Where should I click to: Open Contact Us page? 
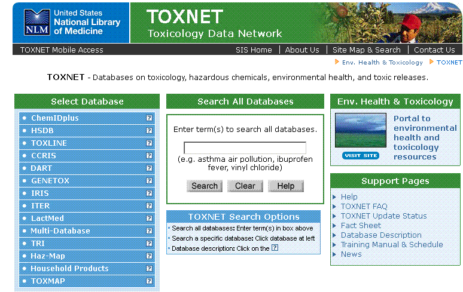(x=434, y=50)
